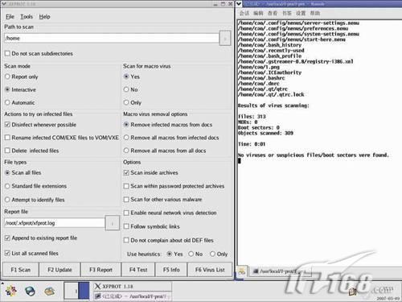Image resolution: width=402 pixels, height=302 pixels.
Task: Open browse button beside Report file field
Action: click(x=113, y=223)
